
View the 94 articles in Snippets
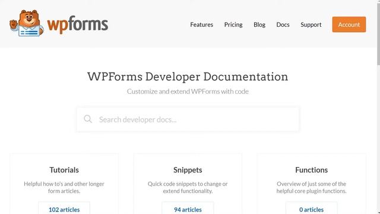(x=188, y=209)
